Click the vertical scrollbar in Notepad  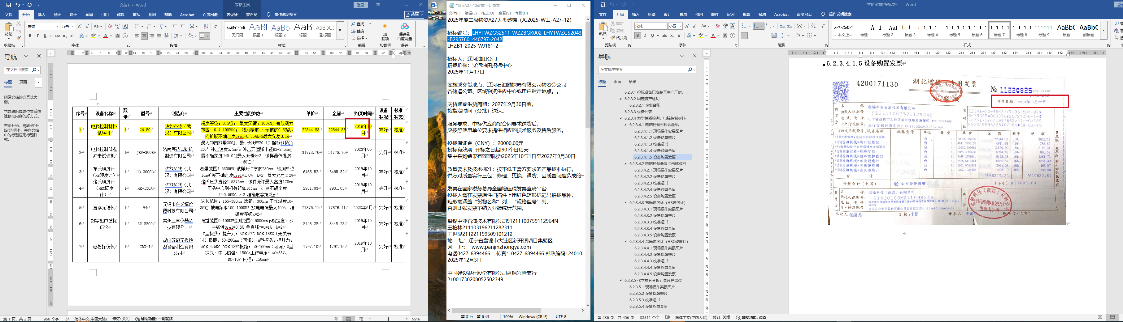587,162
